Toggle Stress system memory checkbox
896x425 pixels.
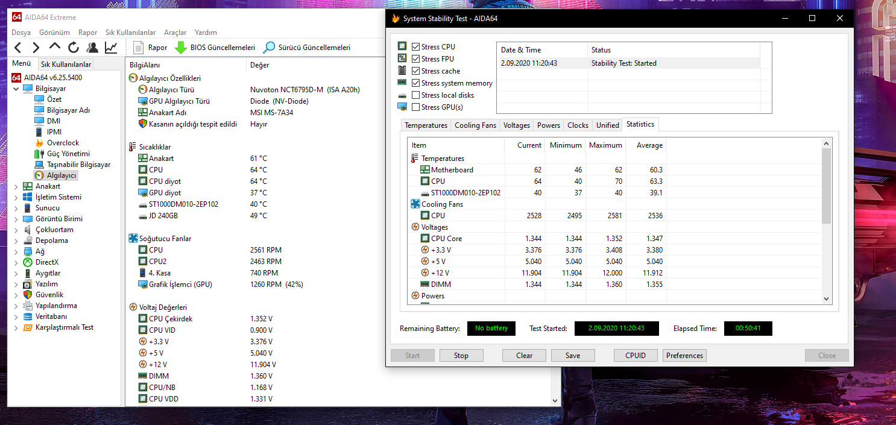pos(416,83)
